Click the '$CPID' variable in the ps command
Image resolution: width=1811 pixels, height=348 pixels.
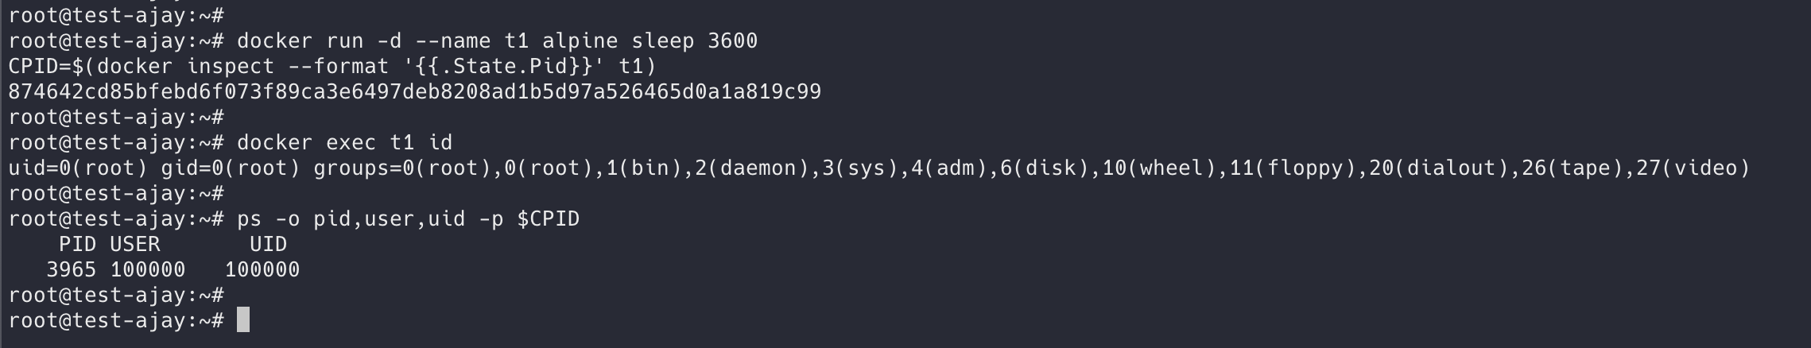point(548,218)
